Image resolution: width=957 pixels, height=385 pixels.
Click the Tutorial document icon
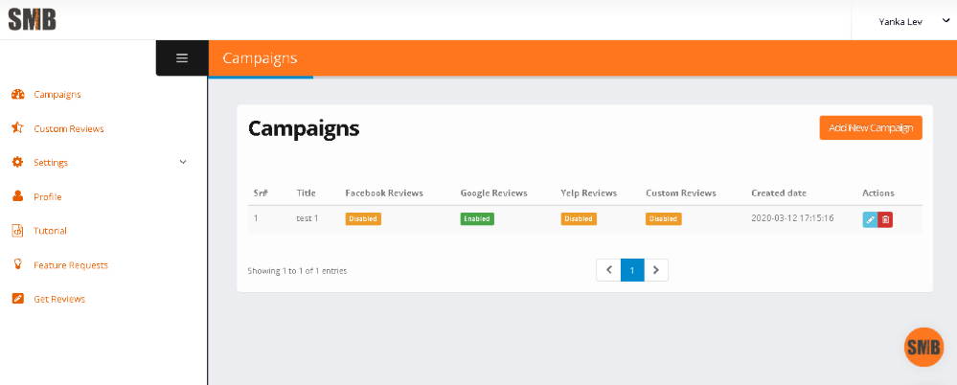(x=17, y=231)
